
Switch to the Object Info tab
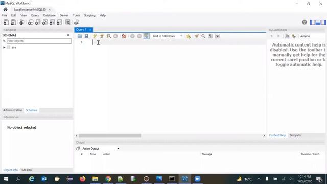coord(10,170)
